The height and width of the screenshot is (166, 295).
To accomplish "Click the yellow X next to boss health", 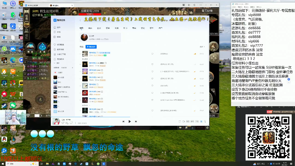I will pyautogui.click(x=105, y=13).
